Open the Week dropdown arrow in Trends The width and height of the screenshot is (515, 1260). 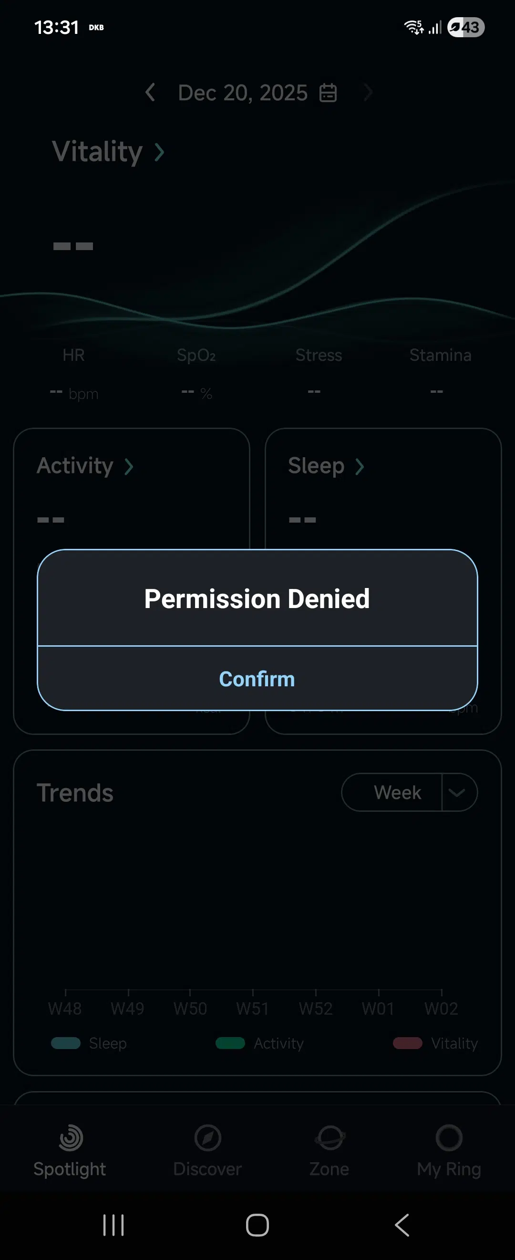point(457,792)
